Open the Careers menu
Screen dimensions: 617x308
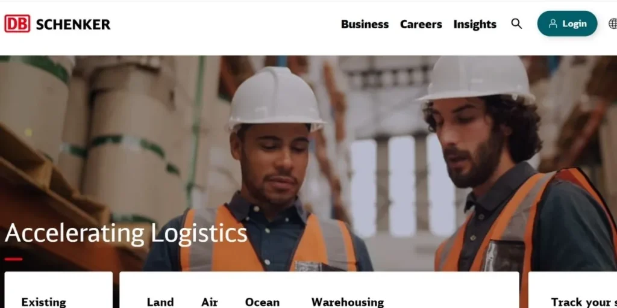coord(421,24)
